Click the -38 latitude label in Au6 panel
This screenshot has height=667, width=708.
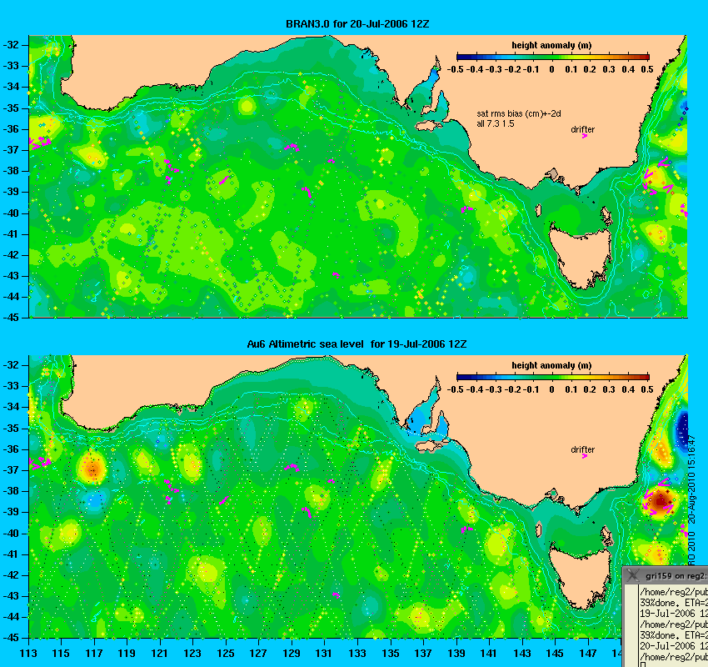11,491
